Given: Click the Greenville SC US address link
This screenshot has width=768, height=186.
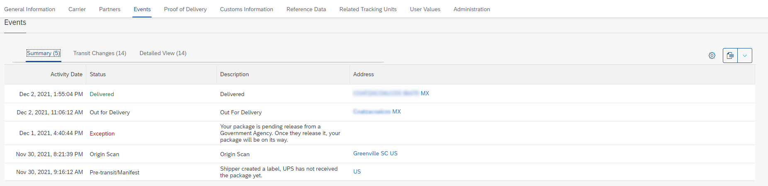Looking at the screenshot, I should pyautogui.click(x=375, y=153).
